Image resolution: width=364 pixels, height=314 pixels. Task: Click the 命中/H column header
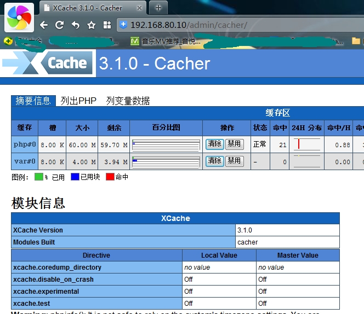[x=338, y=127]
